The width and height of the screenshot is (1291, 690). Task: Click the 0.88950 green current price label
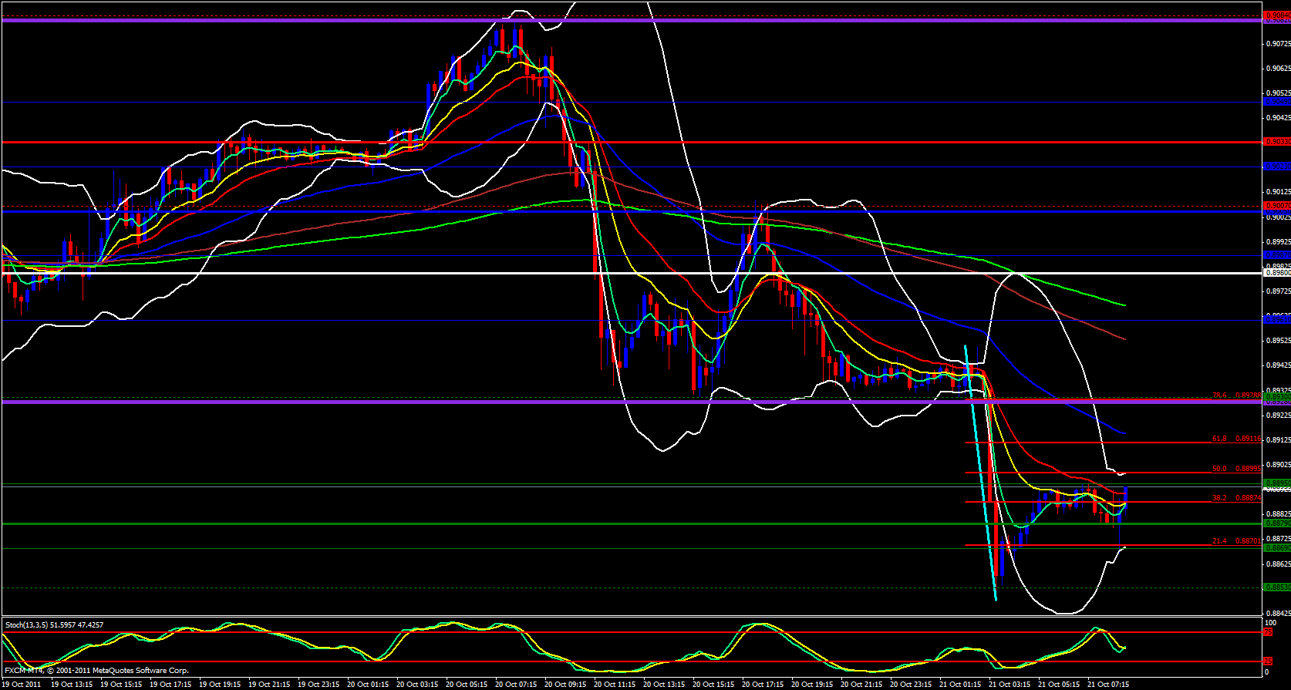[1276, 483]
